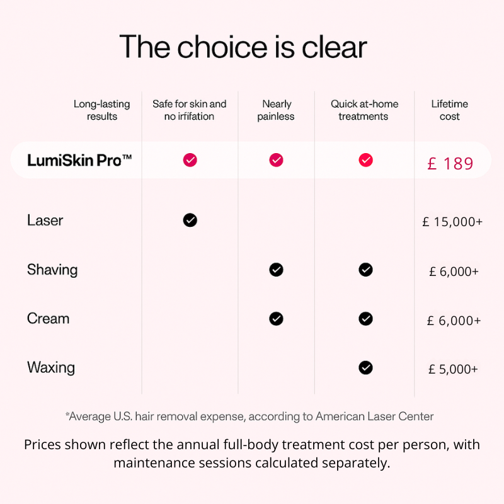Click the £ 15,000+ Laser cost
This screenshot has height=504, width=504.
452,222
